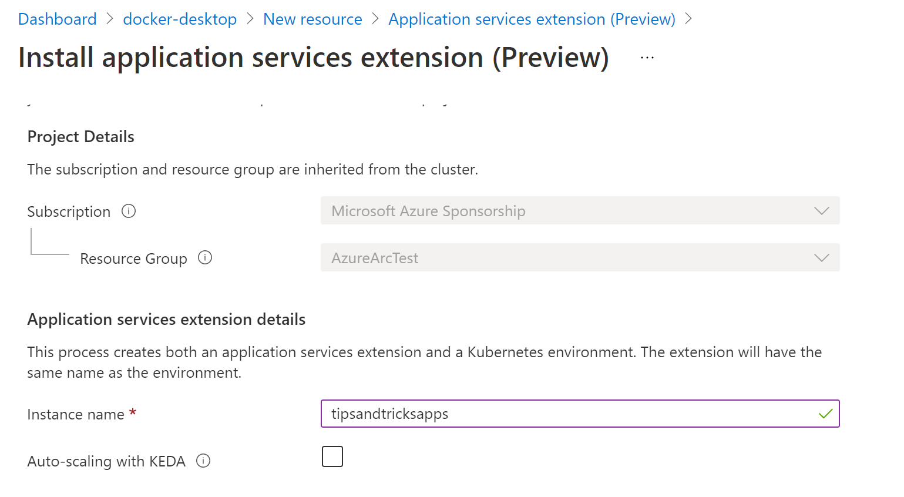Click the Subscription info icon
This screenshot has width=904, height=497.
(129, 211)
